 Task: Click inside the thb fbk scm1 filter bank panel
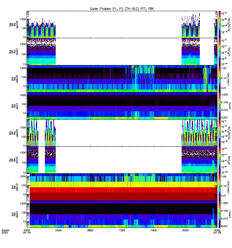[x=122, y=106]
